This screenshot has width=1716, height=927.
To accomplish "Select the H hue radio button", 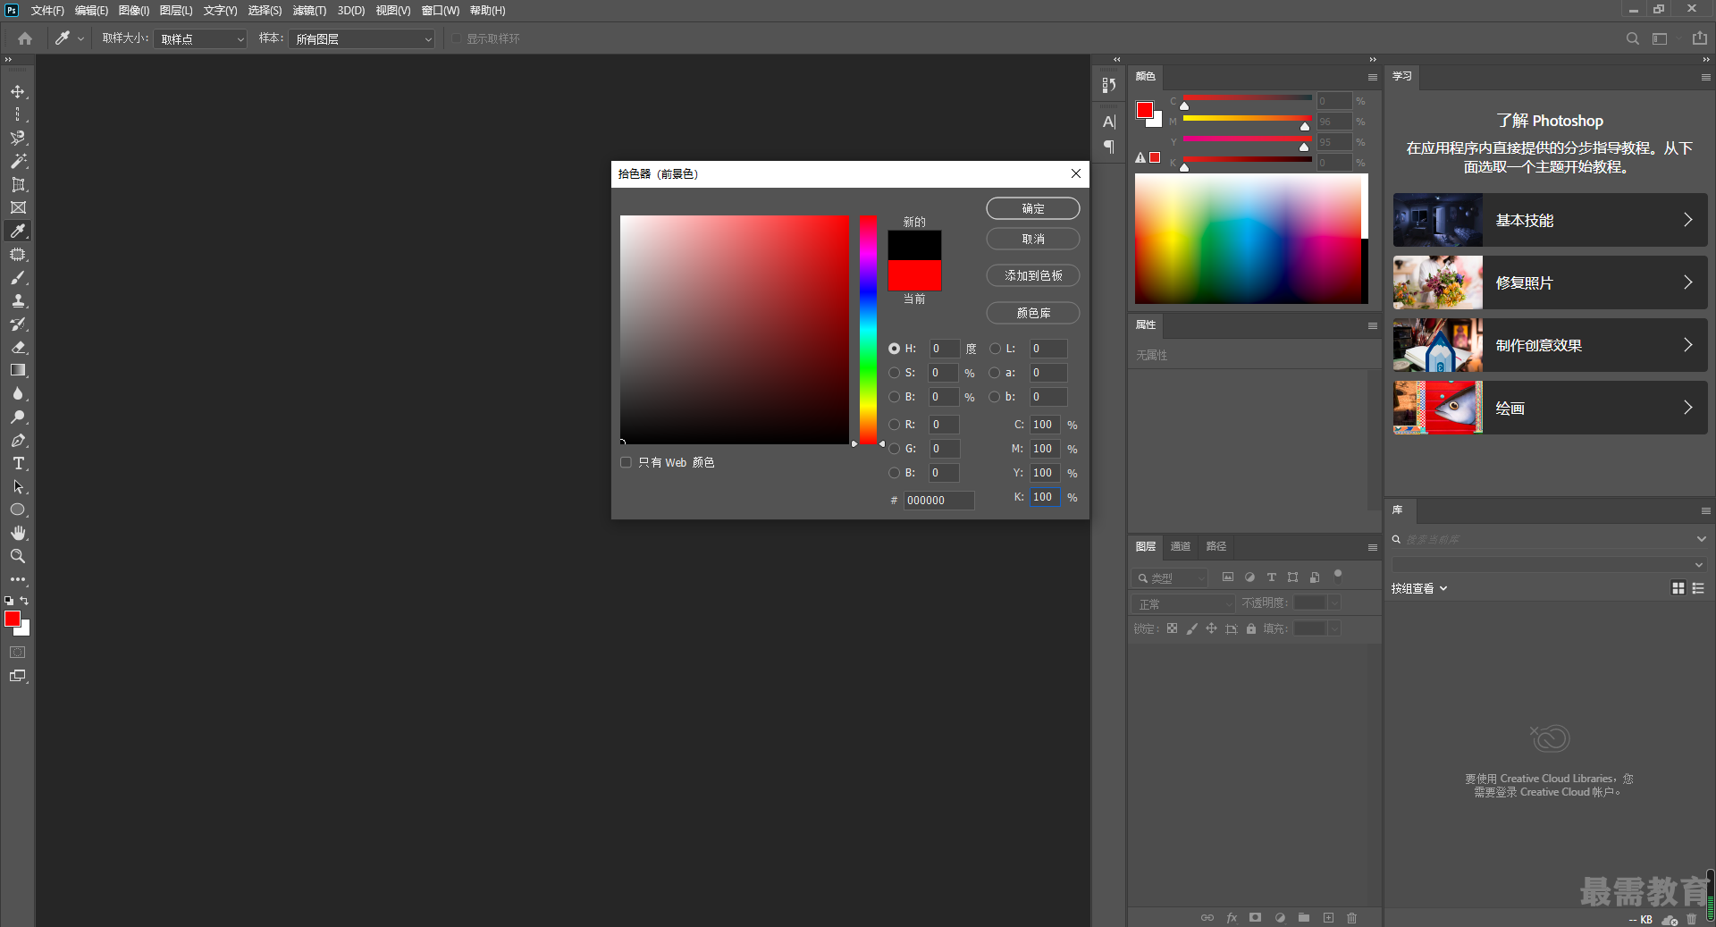I will tap(895, 349).
